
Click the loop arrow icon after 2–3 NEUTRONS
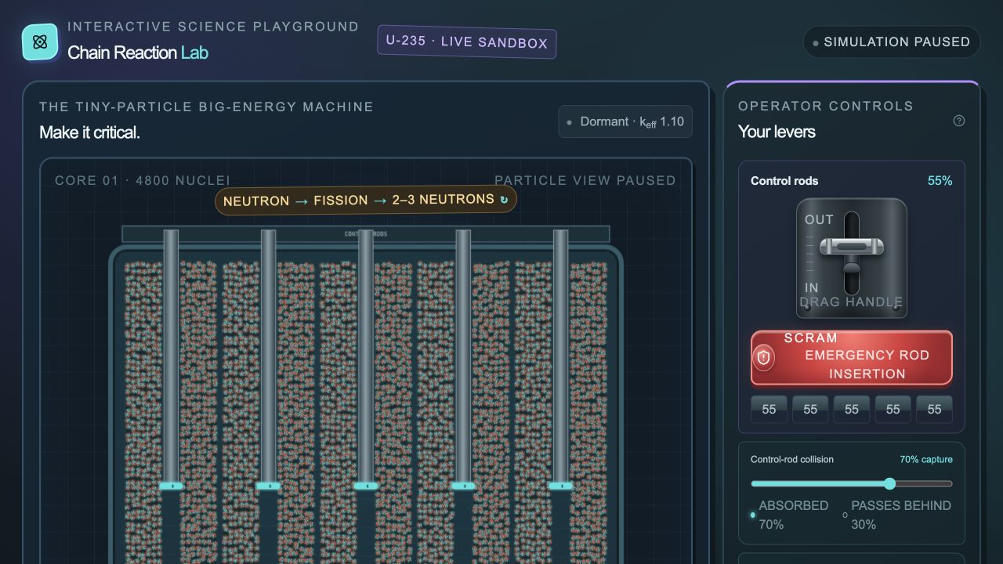tap(504, 200)
